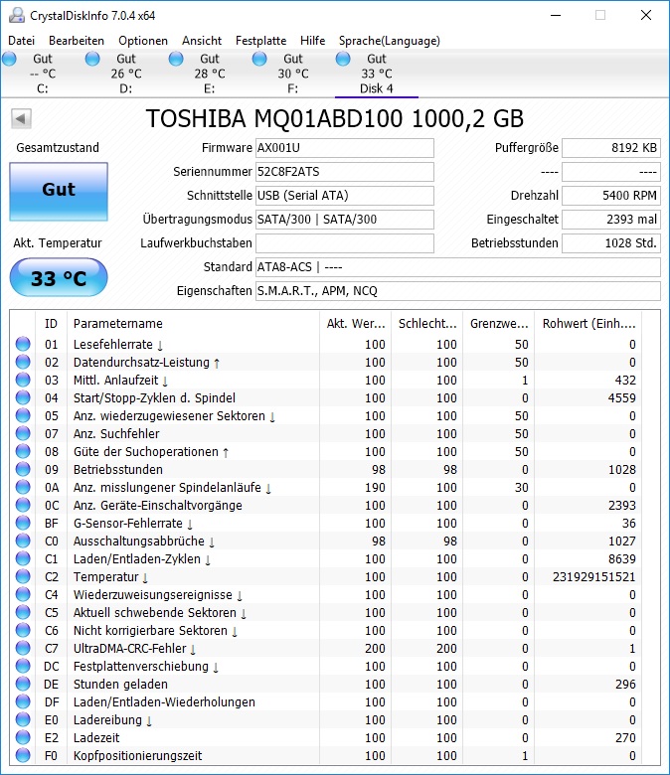Sort by ID column header
Image resolution: width=670 pixels, height=775 pixels.
tap(51, 323)
